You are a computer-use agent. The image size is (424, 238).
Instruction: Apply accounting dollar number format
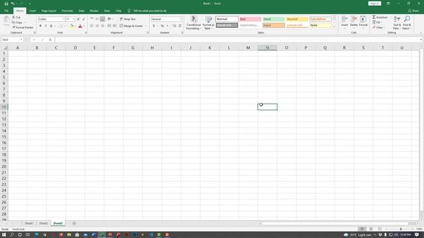(x=154, y=26)
